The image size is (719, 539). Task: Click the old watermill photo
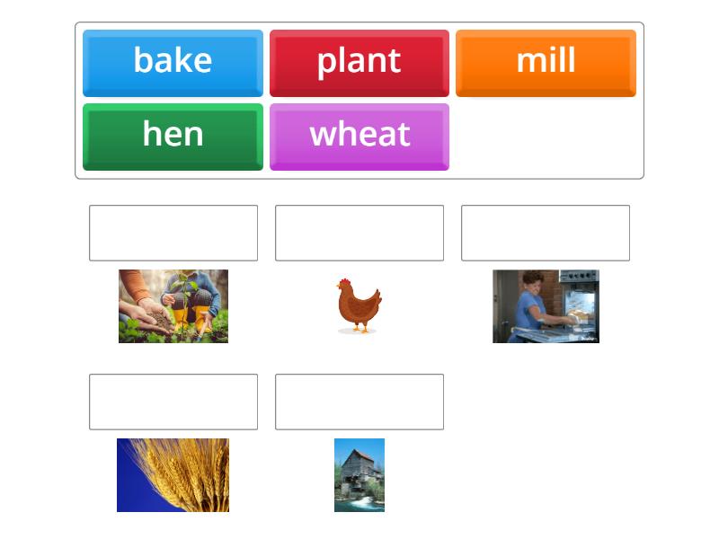pos(359,474)
